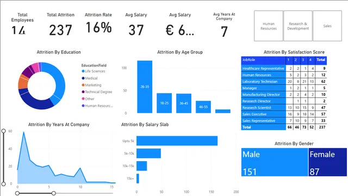Choose the Sales department slicer
The height and width of the screenshot is (196, 348).
[327, 26]
